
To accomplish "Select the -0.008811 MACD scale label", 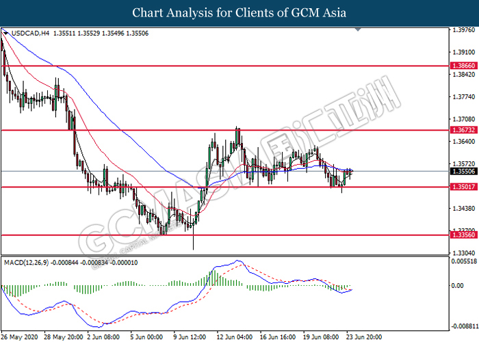I will tap(464, 328).
